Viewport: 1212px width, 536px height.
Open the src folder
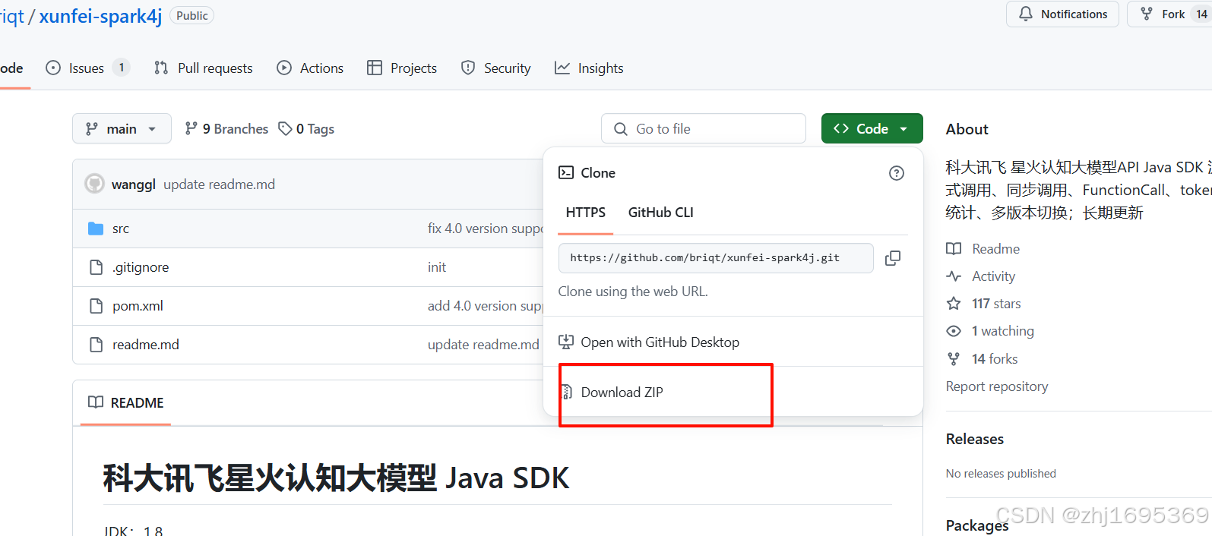(x=121, y=229)
